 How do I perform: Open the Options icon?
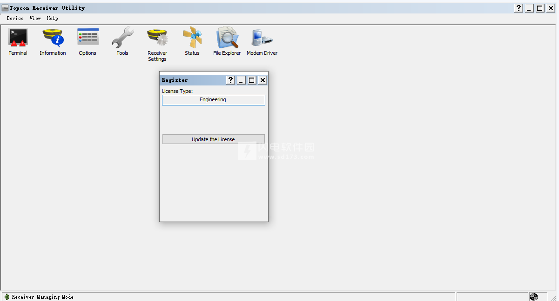(x=88, y=41)
